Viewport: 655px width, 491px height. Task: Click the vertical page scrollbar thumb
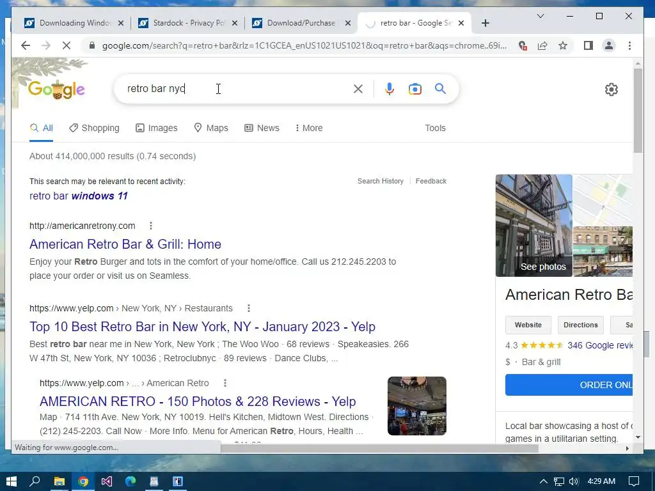click(x=638, y=109)
